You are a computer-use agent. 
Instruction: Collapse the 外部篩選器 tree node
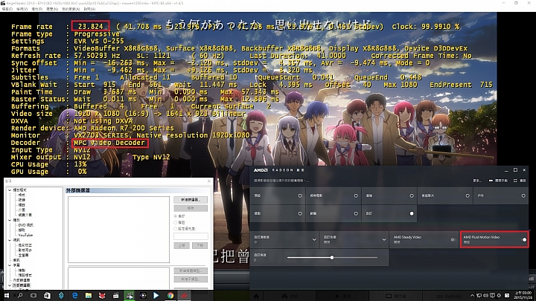point(10,285)
